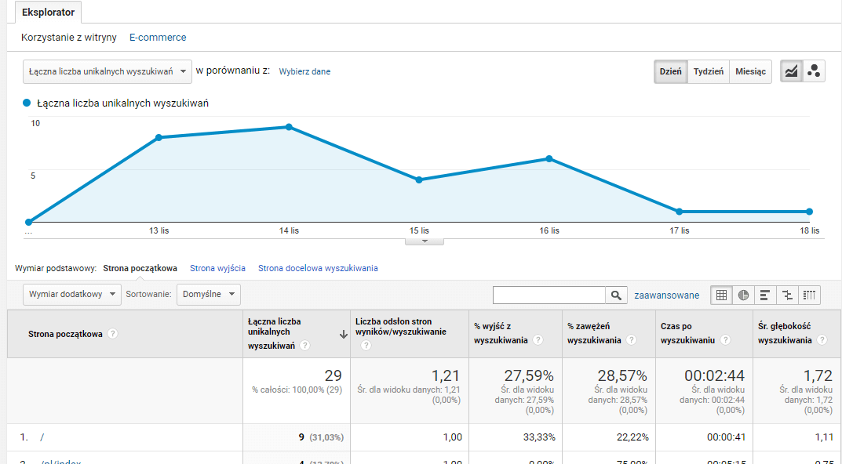Open help for % wyjść z wyszukiwania
Screen dimensions: 842x464
click(538, 339)
